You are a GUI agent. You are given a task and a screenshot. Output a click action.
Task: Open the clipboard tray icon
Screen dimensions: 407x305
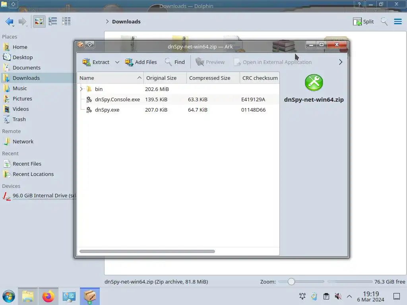coord(326,296)
